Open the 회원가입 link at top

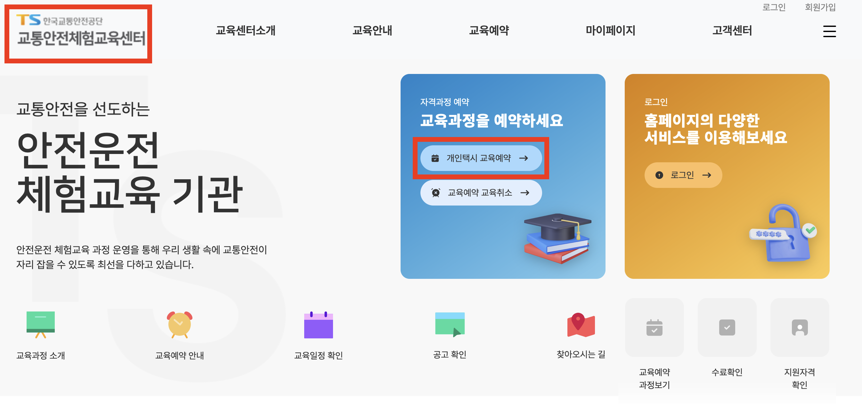(x=820, y=7)
